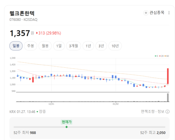Click the KRX 01.27. 13:46 timestamp
The image size is (175, 140).
pos(22,111)
